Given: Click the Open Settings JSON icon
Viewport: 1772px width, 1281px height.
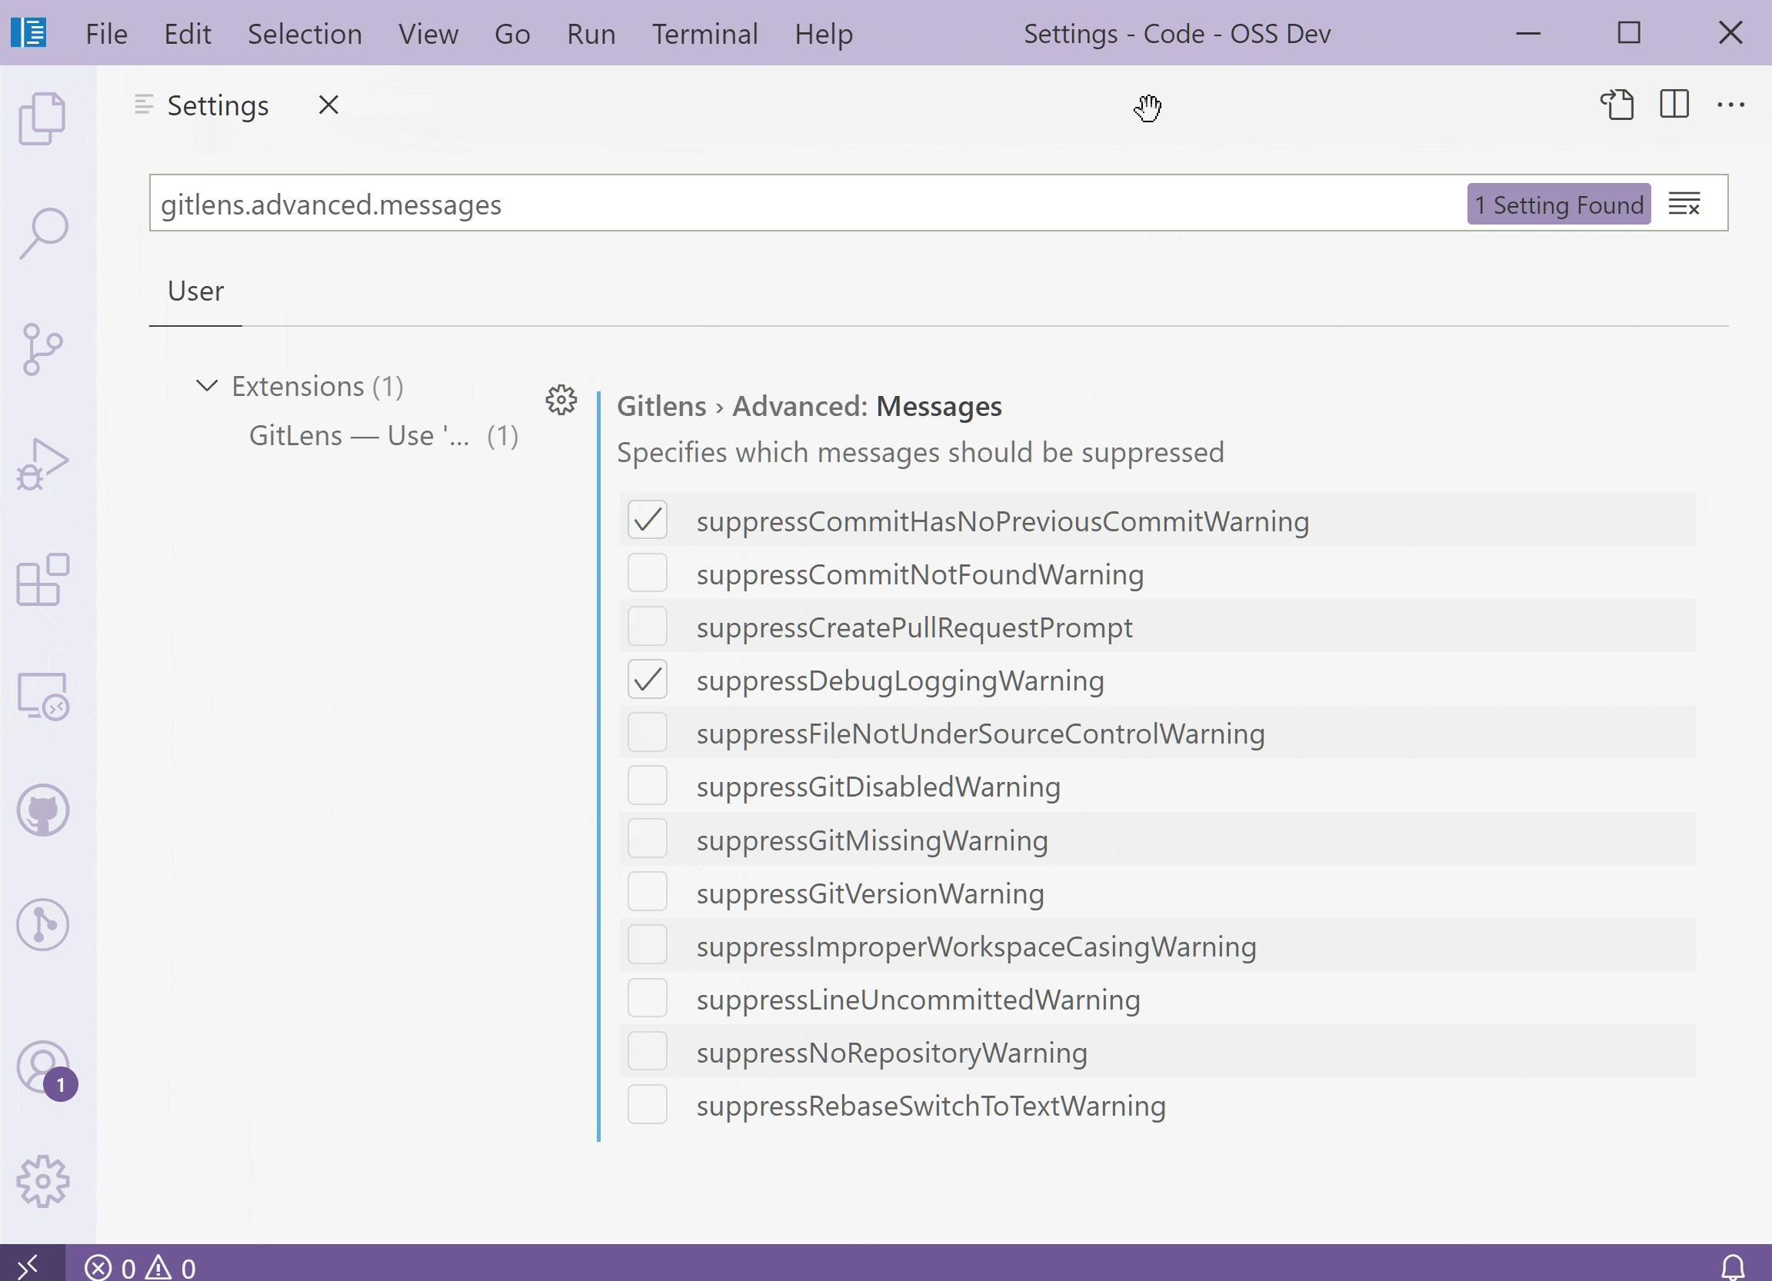Looking at the screenshot, I should pos(1617,105).
